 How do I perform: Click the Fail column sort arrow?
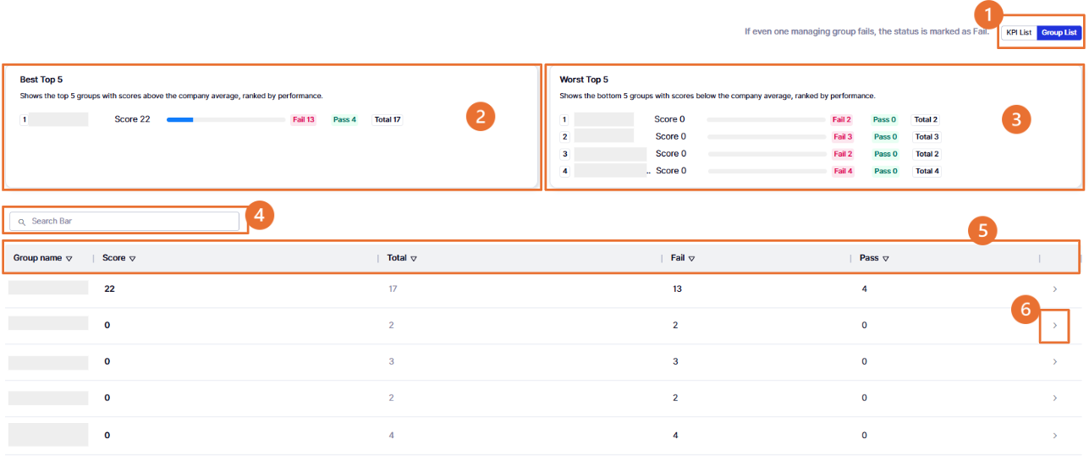pos(692,259)
